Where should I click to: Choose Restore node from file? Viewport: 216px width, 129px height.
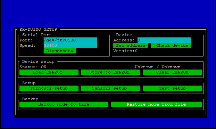(x=156, y=104)
